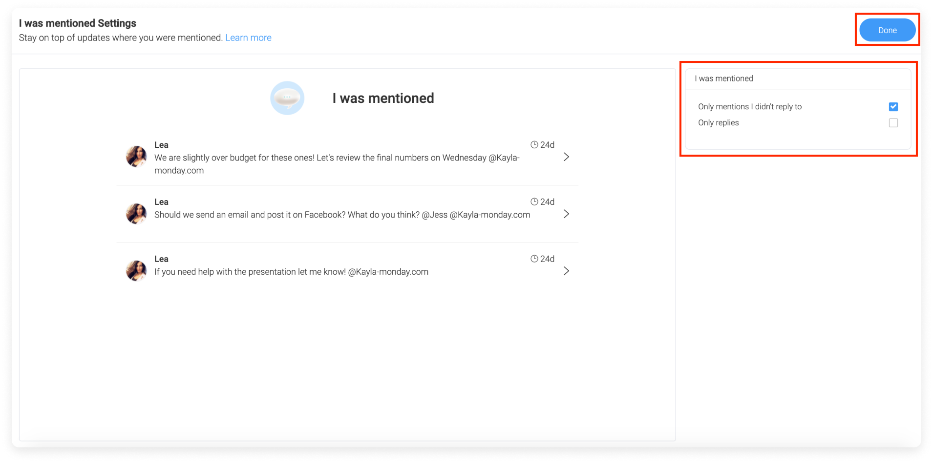The image size is (933, 463).
Task: Select the message about being over budget
Action: tap(337, 164)
